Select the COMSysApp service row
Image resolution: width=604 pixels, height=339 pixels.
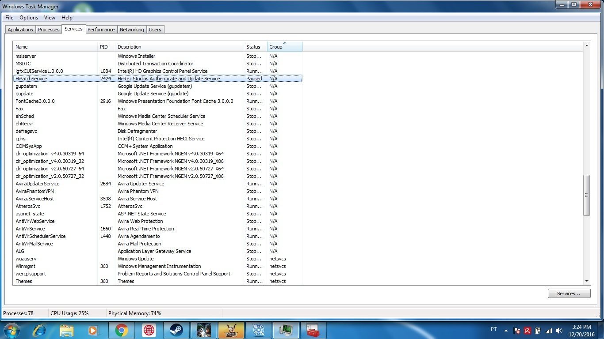[158, 146]
